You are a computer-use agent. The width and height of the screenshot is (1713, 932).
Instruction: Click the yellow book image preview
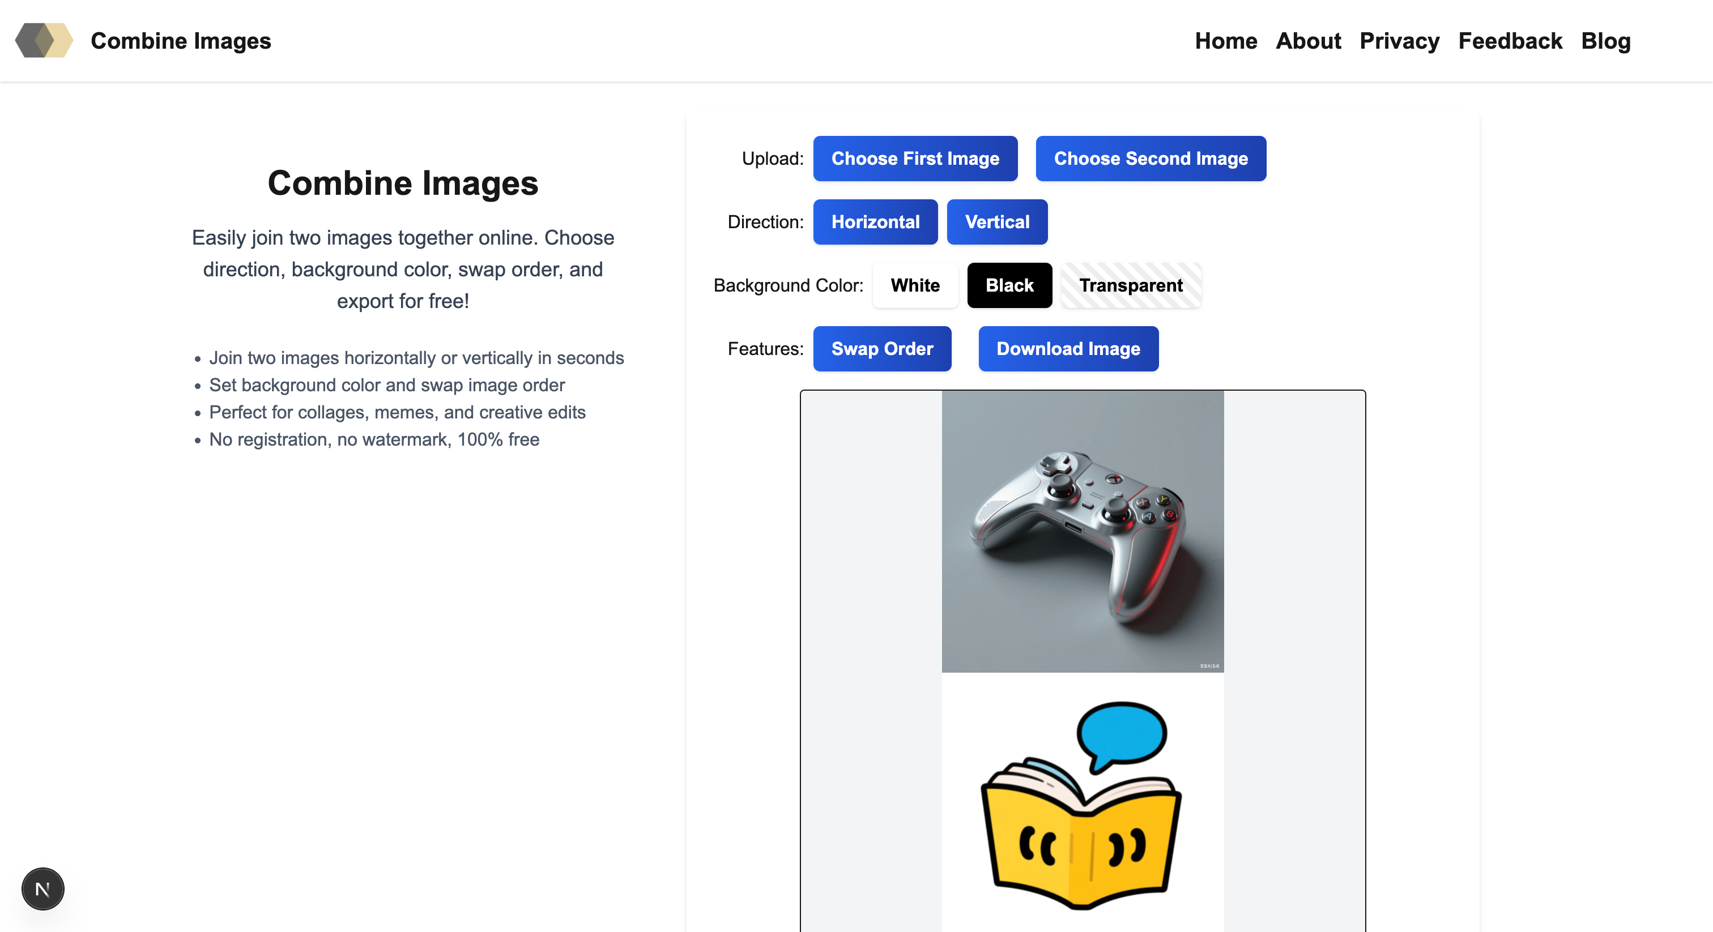pos(1082,805)
